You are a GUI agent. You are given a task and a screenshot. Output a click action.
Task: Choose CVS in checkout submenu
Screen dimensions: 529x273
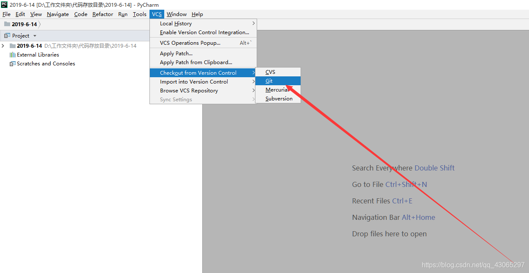(x=278, y=72)
